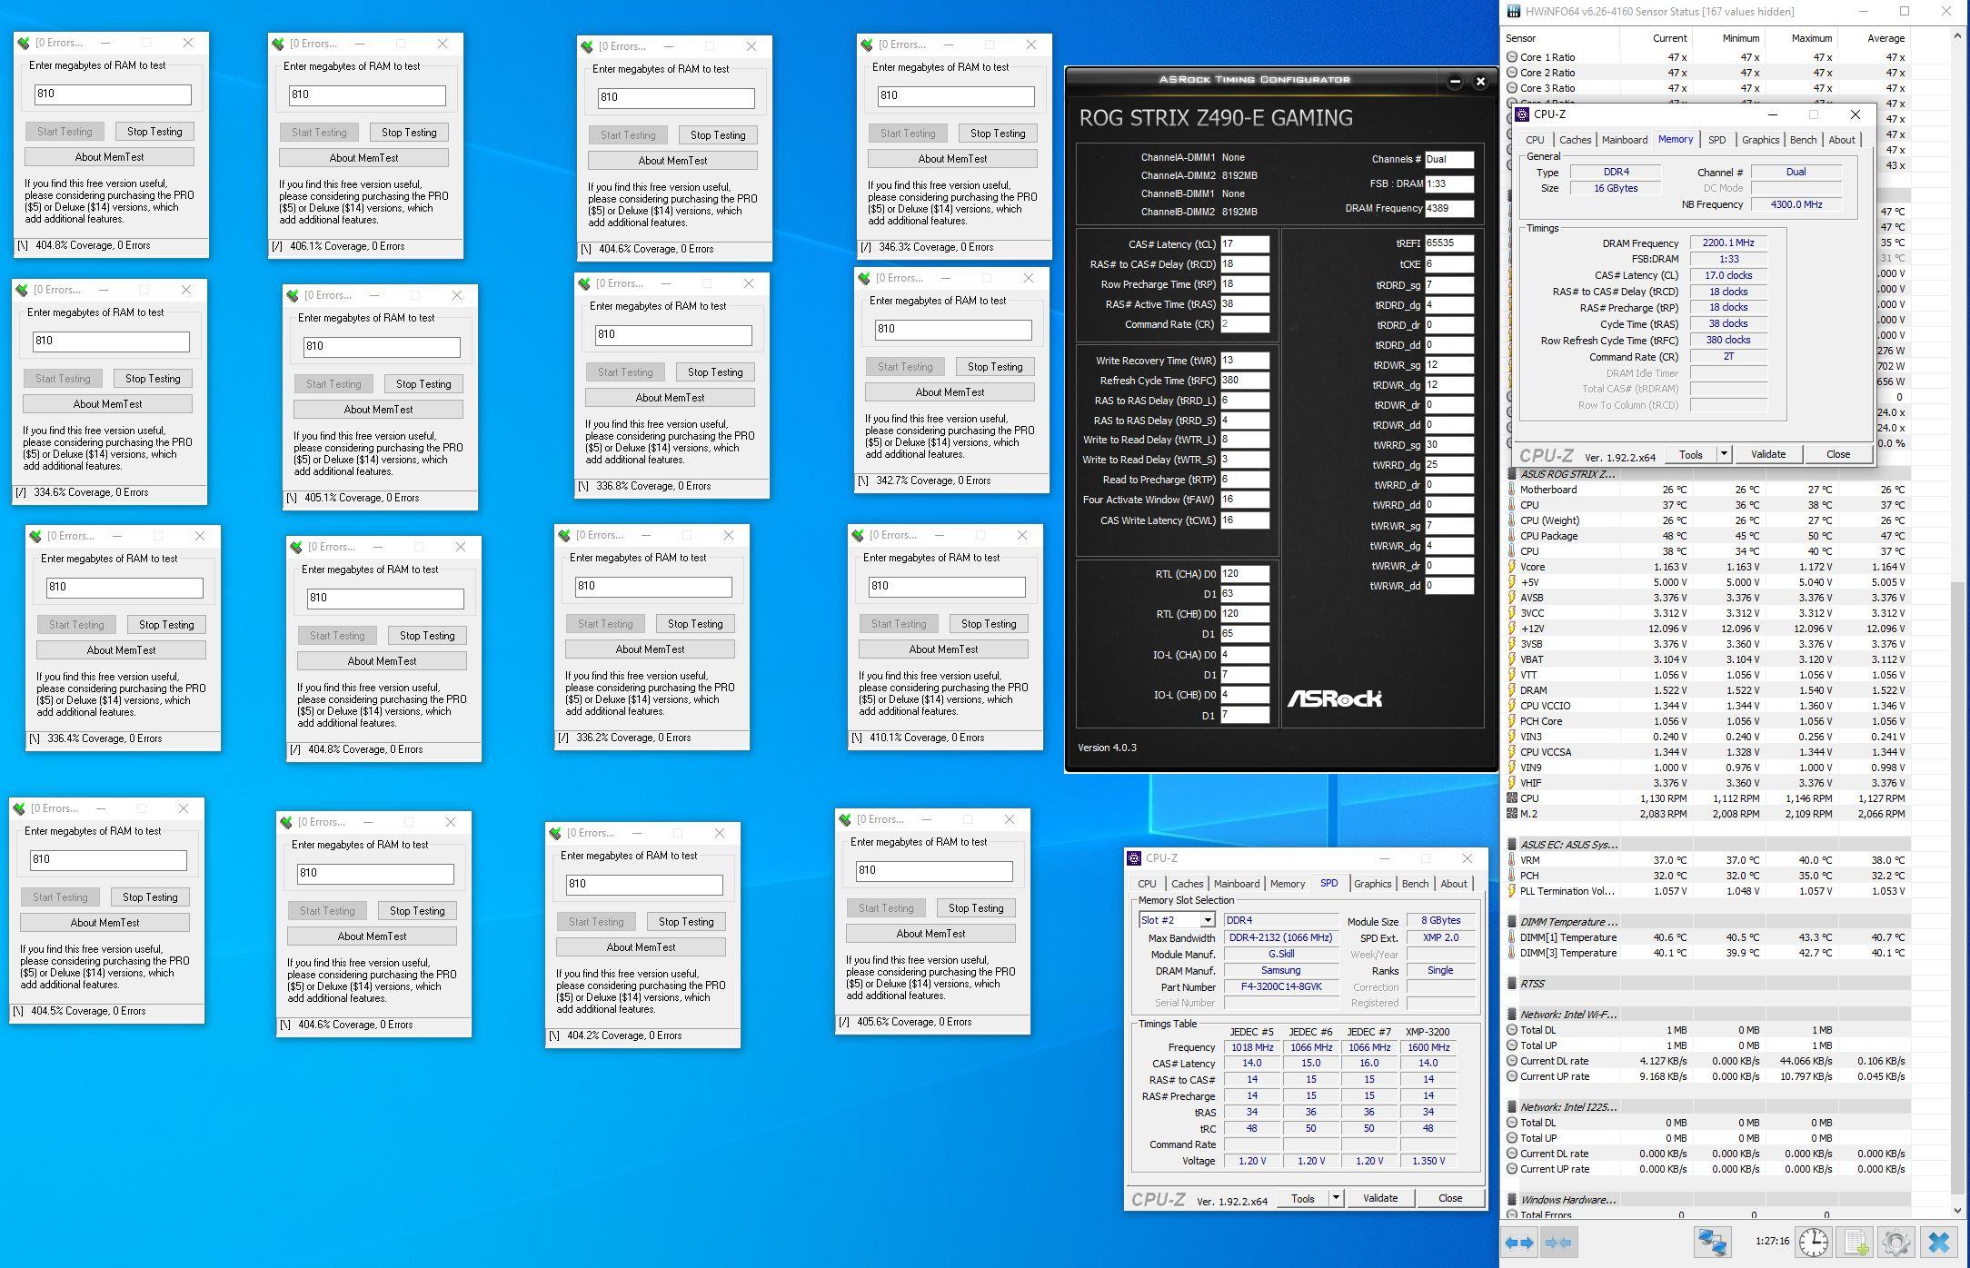1970x1268 pixels.
Task: Click CAS# Latency (tCL) field in ASRock
Action: [1244, 244]
